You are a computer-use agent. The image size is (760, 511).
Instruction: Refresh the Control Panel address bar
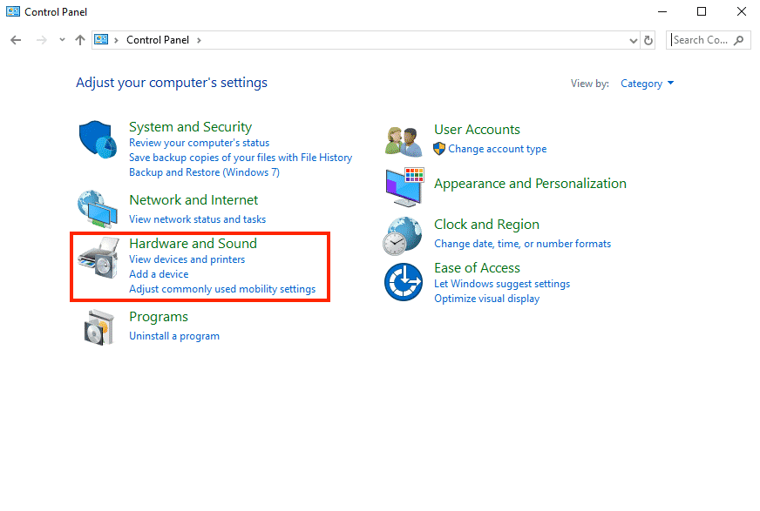[648, 40]
